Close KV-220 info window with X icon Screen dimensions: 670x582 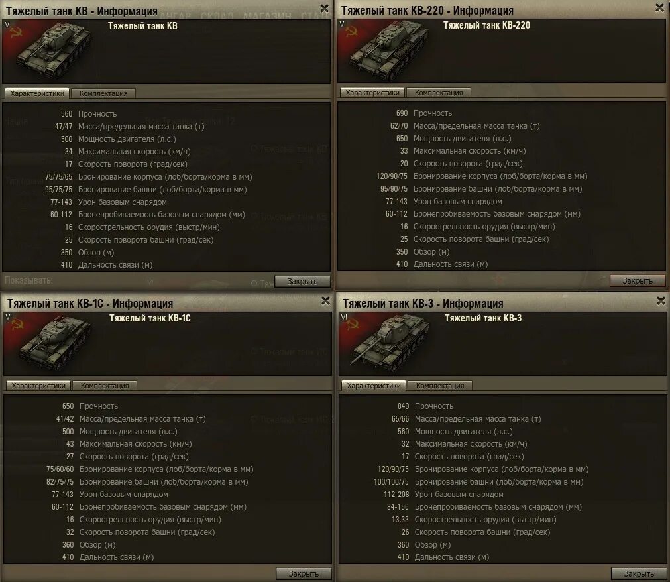[660, 8]
